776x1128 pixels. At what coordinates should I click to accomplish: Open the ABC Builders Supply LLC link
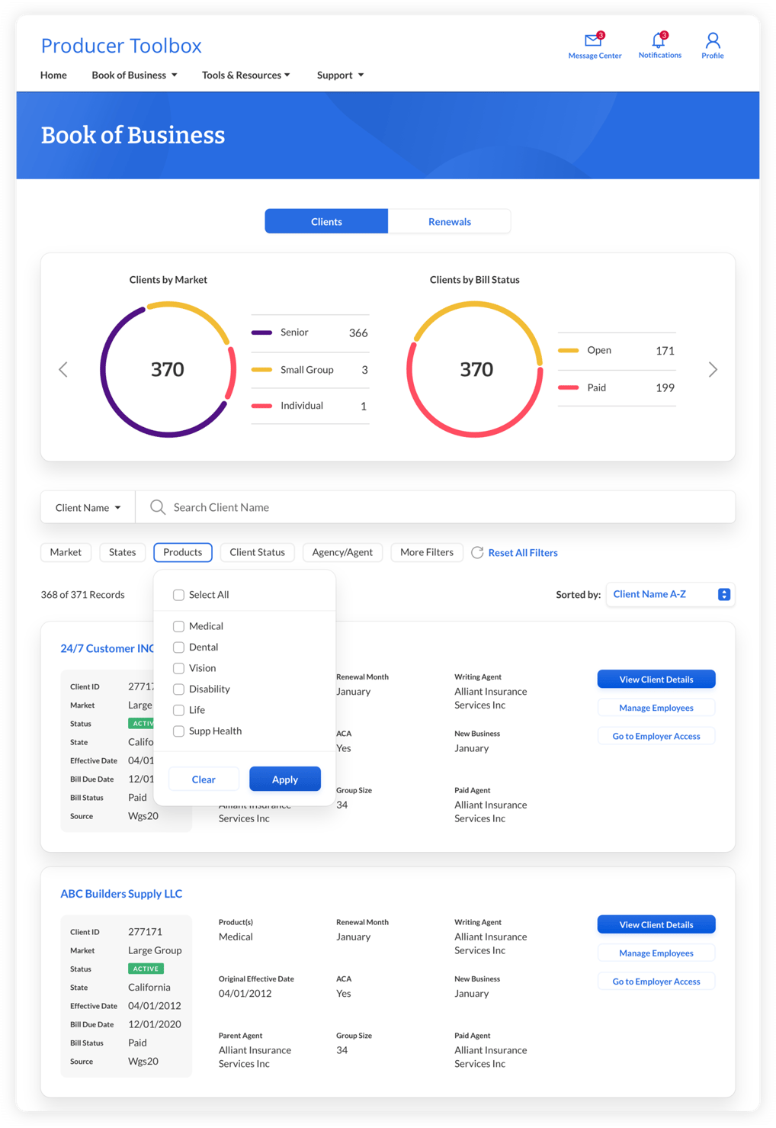point(121,893)
